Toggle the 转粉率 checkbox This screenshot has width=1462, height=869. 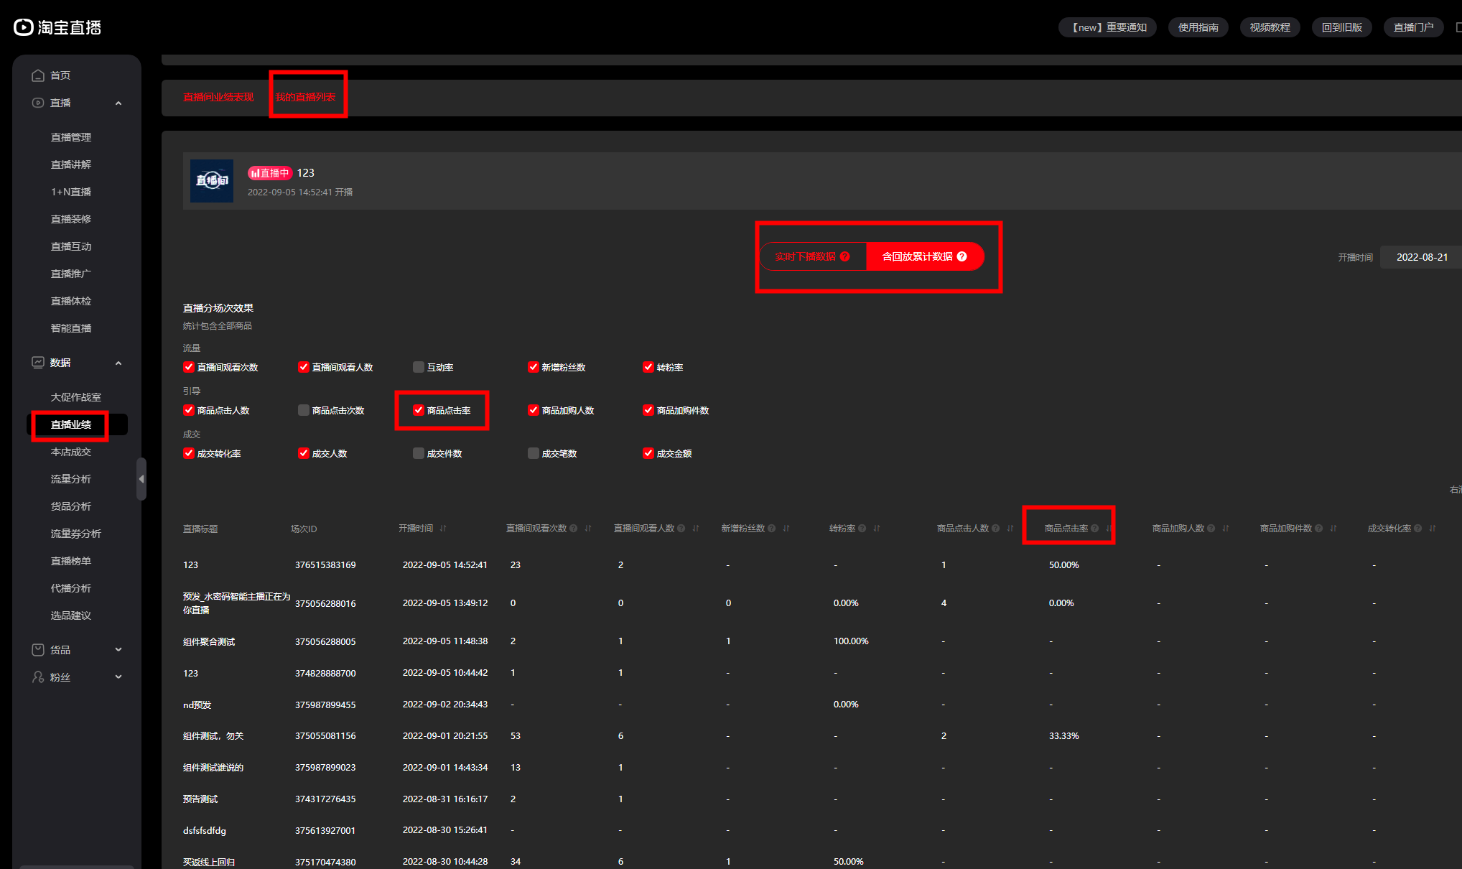(648, 367)
